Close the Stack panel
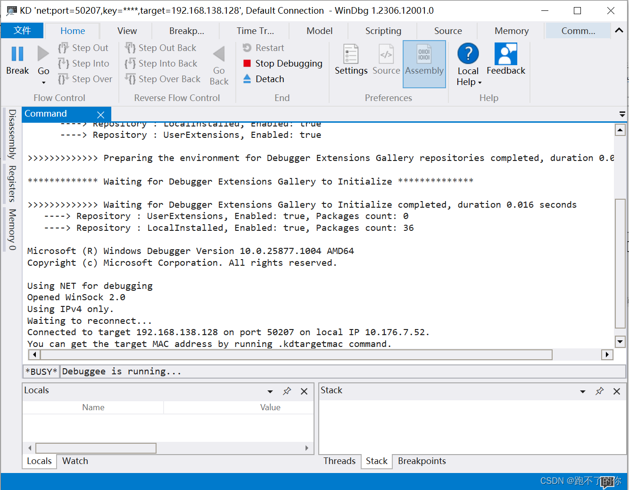 point(617,391)
